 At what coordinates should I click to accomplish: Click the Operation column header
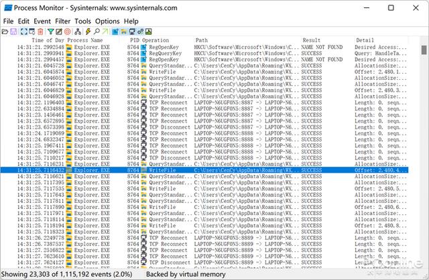coord(156,40)
